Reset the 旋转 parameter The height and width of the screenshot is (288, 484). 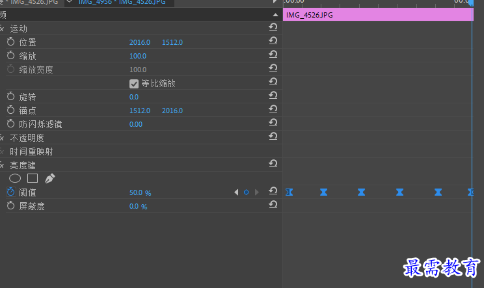[x=273, y=96]
